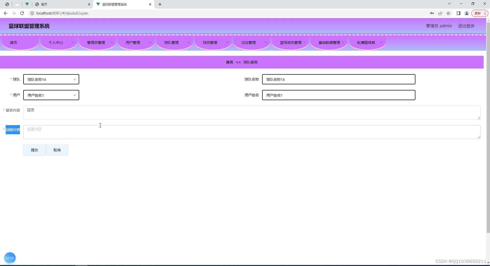490x266 pixels.
Task: Click the address bar URL
Action: tap(62, 13)
